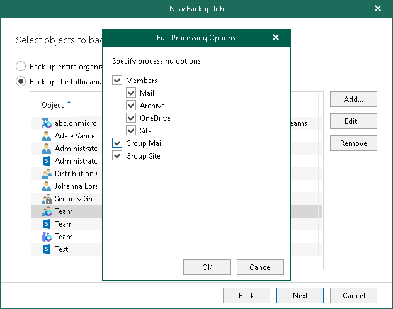The height and width of the screenshot is (309, 393).
Task: Click the abc.onmicro organization icon
Action: tap(46, 123)
